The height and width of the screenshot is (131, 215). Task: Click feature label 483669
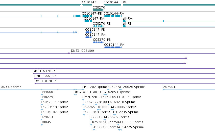103,107
